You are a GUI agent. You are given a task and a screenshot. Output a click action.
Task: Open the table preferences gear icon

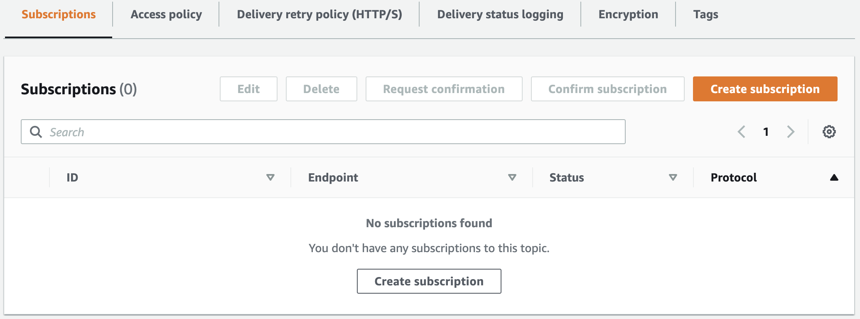(829, 132)
